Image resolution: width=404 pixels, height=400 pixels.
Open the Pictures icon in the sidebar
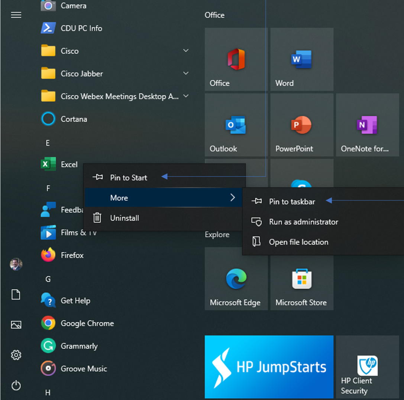click(16, 325)
